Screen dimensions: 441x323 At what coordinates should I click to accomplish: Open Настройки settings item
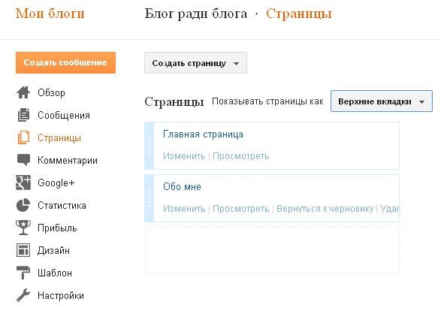61,296
